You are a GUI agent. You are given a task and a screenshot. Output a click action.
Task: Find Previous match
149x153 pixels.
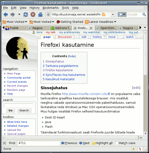pos(69,143)
